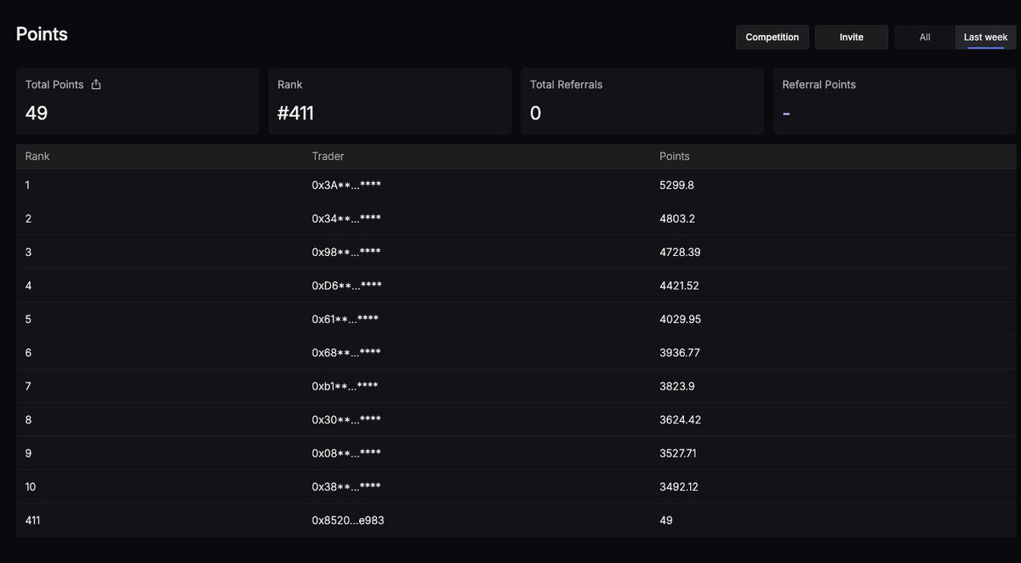Click the points value 5299.8
The width and height of the screenshot is (1021, 563).
(x=676, y=185)
